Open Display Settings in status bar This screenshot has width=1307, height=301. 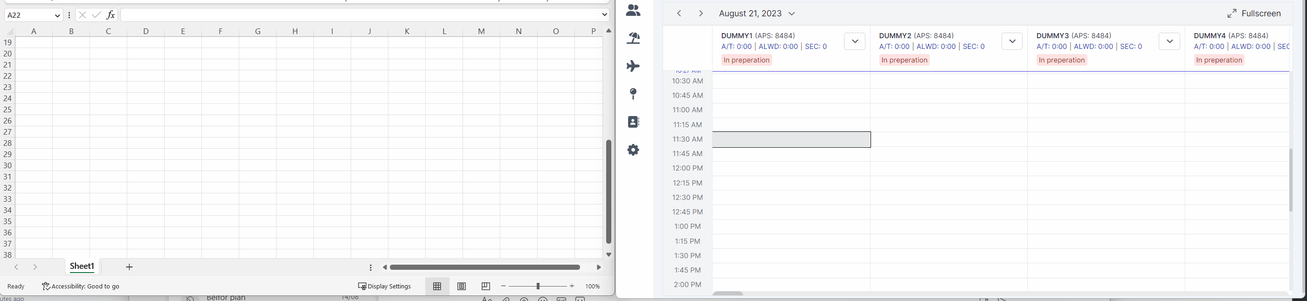point(385,286)
